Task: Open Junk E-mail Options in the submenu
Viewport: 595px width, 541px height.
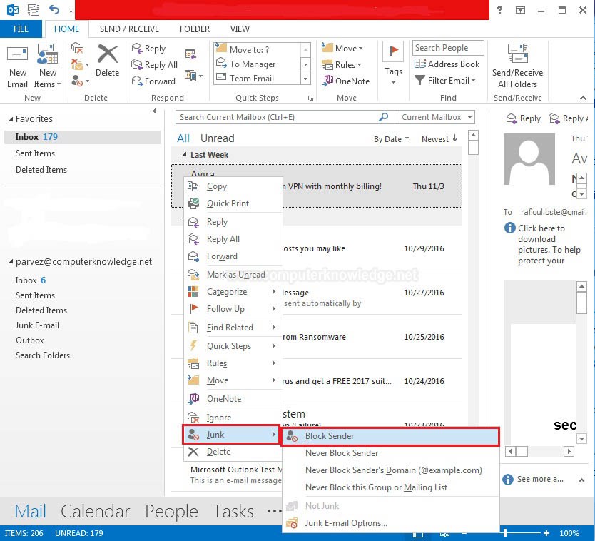Action: tap(390, 522)
